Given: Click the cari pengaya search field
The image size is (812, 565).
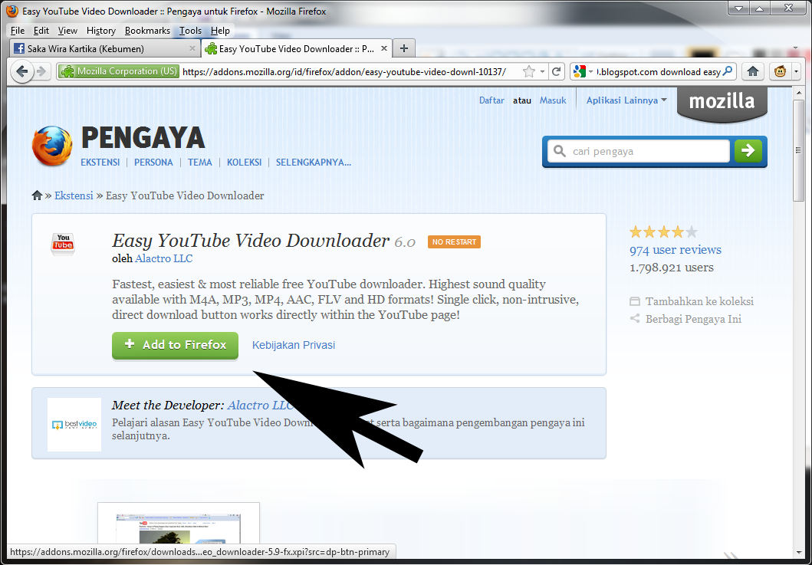Looking at the screenshot, I should (x=639, y=151).
